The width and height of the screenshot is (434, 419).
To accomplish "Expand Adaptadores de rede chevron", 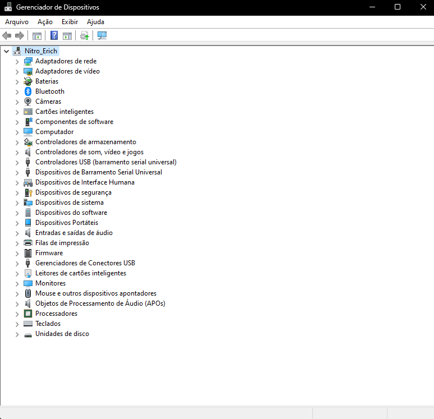I will (17, 62).
